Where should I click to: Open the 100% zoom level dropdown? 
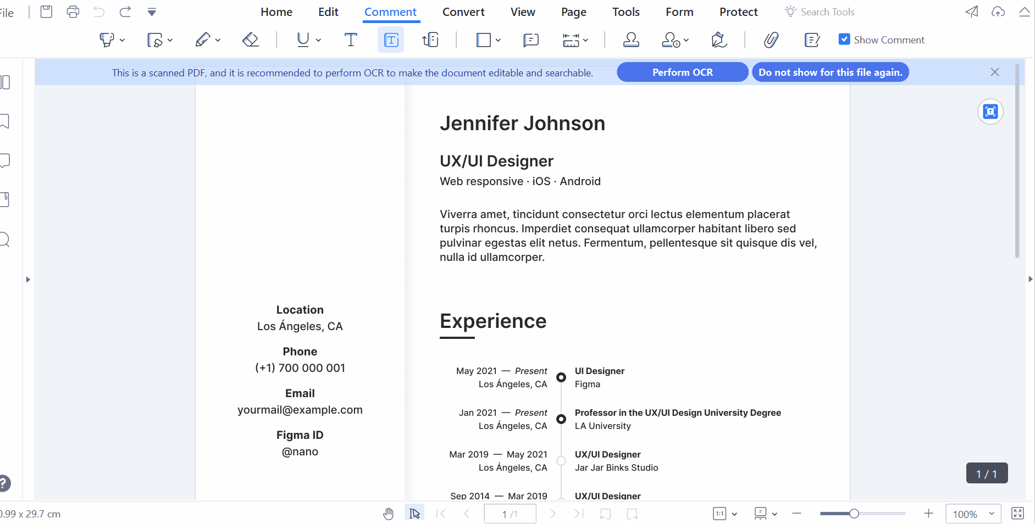991,514
